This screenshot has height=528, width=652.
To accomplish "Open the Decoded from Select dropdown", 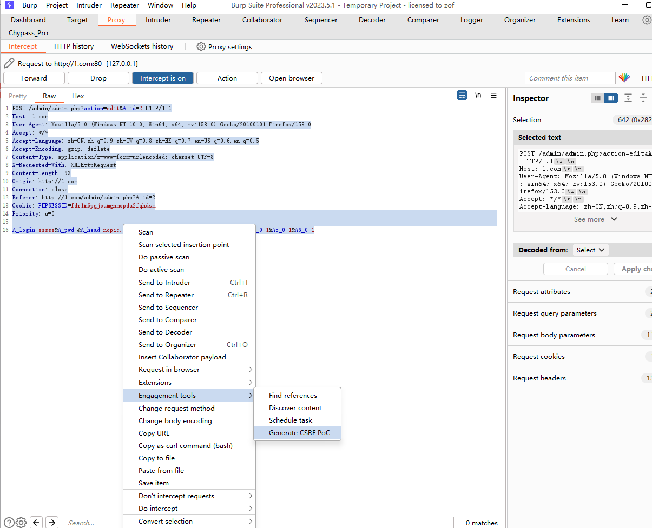I will tap(591, 250).
